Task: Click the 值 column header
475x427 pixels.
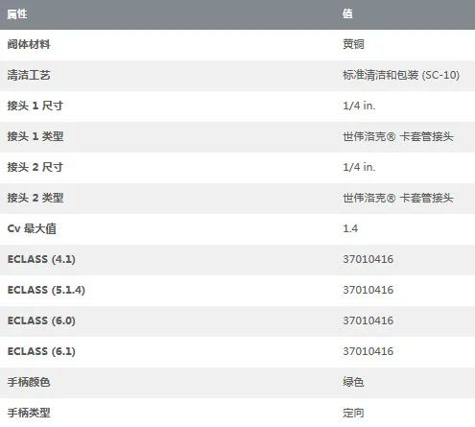Action: (x=347, y=13)
